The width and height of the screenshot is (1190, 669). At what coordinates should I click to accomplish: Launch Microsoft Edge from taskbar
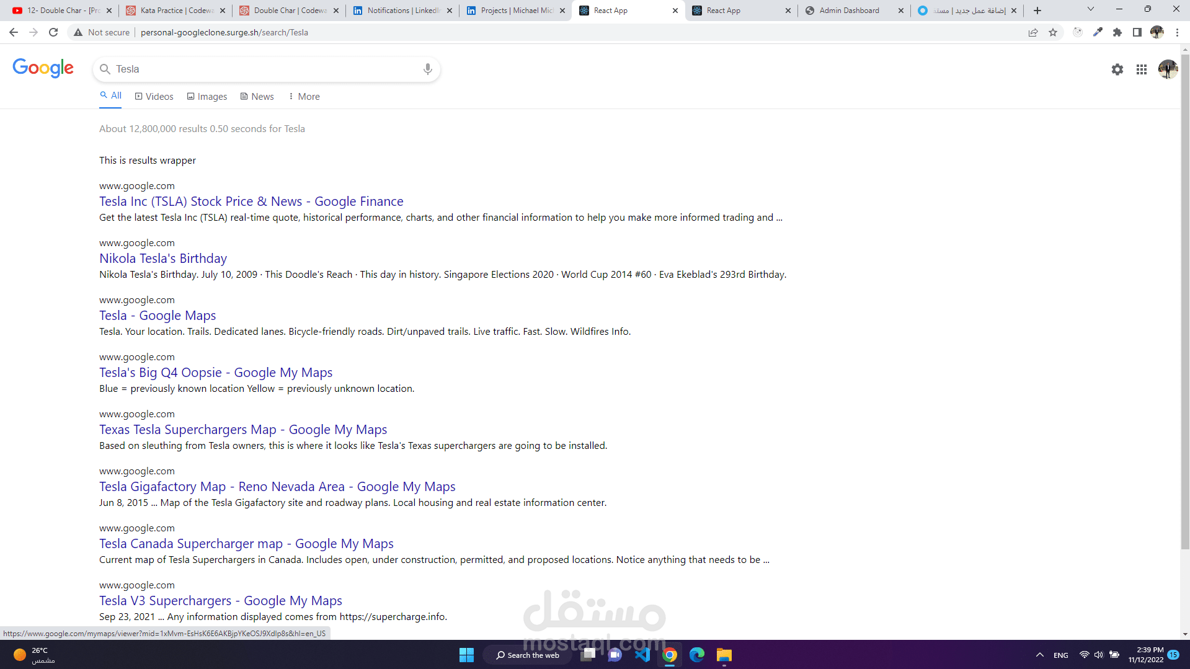[697, 655]
